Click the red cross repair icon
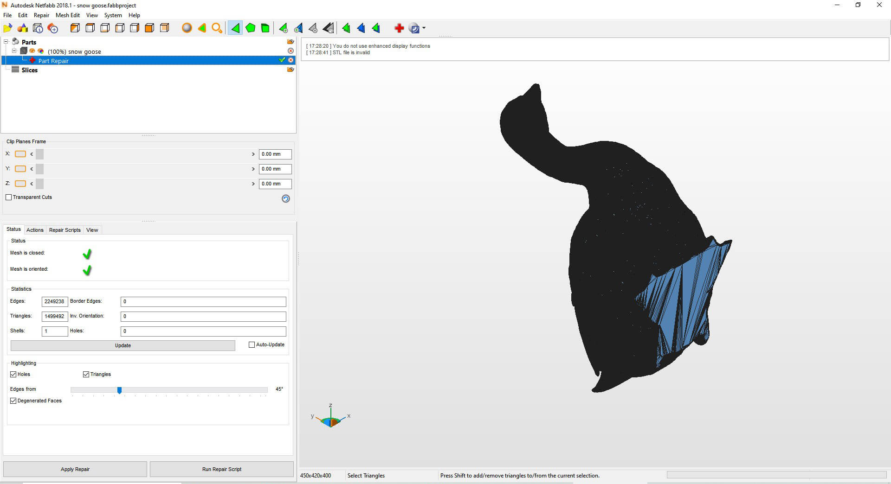 click(399, 28)
